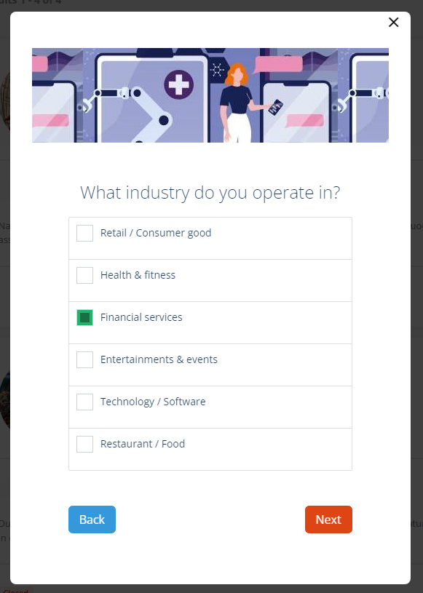Click the 'Retail / Consumer good' label text
423x593 pixels.
156,233
